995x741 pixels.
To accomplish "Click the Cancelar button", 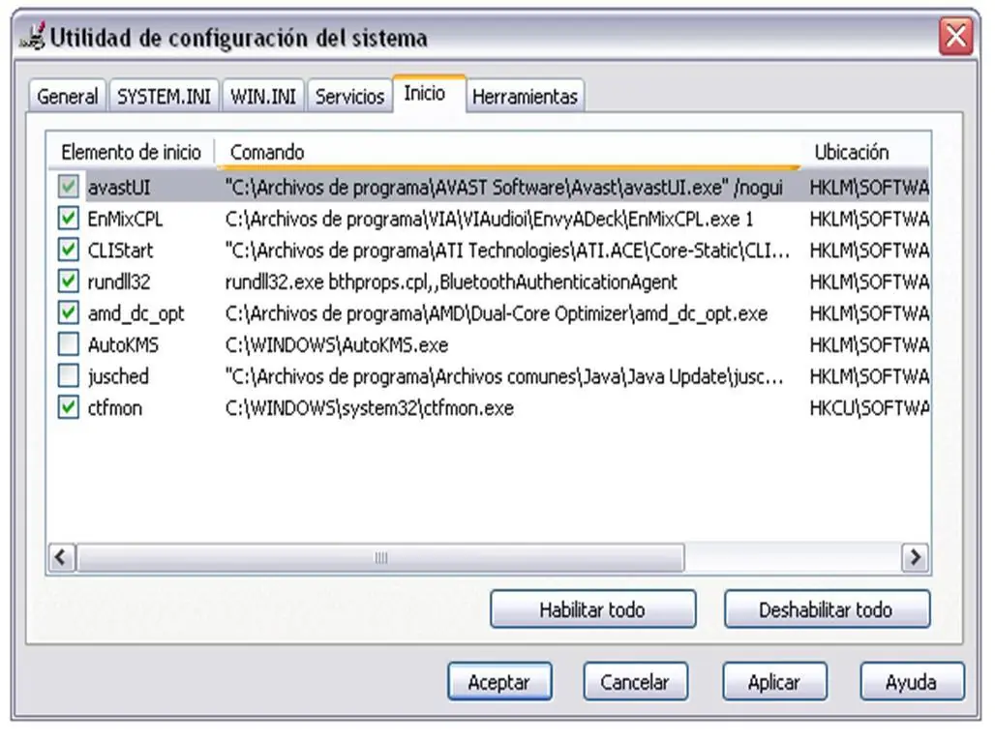I will pos(635,682).
